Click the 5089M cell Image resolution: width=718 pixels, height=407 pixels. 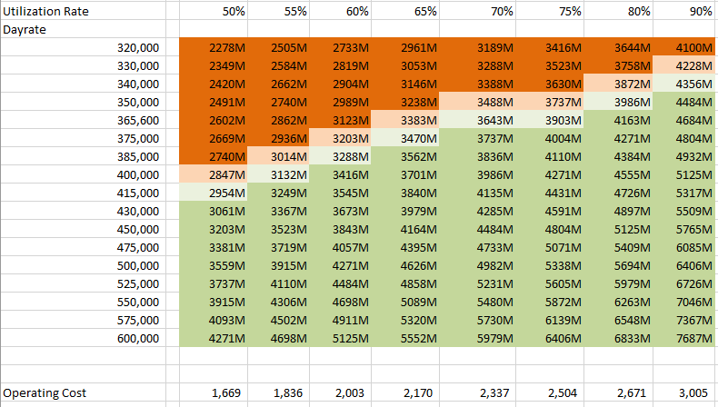pyautogui.click(x=405, y=303)
